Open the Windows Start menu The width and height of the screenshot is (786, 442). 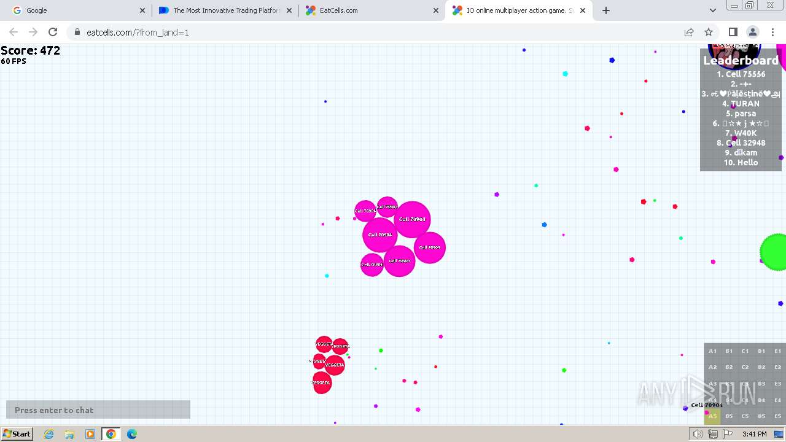coord(17,433)
